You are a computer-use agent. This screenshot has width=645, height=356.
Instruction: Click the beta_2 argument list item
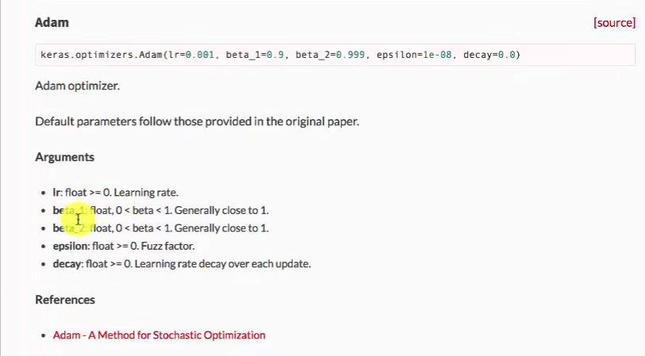tap(160, 228)
